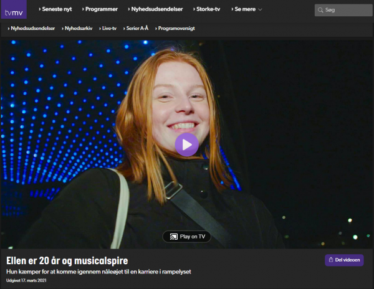This screenshot has height=289, width=374.
Task: Expand the Se mere dropdown arrow
Action: (x=260, y=9)
